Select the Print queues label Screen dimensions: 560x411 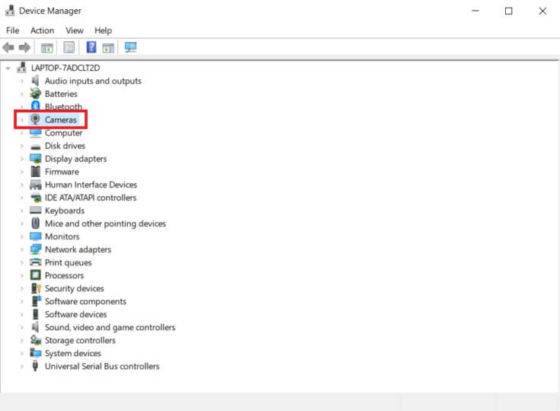click(69, 262)
